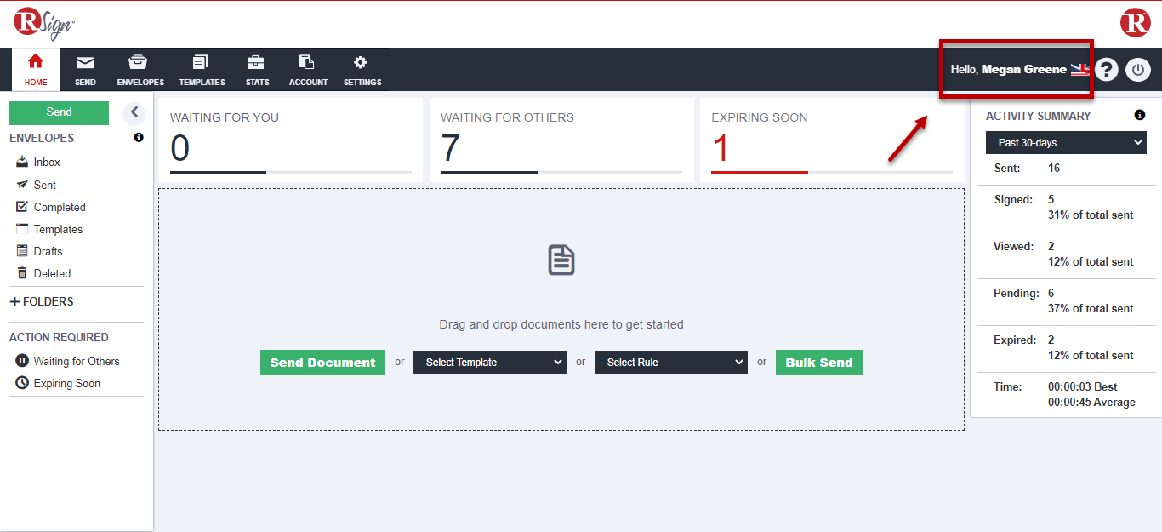The image size is (1162, 532).
Task: Go to the Templates tab in navbar
Action: coord(202,70)
